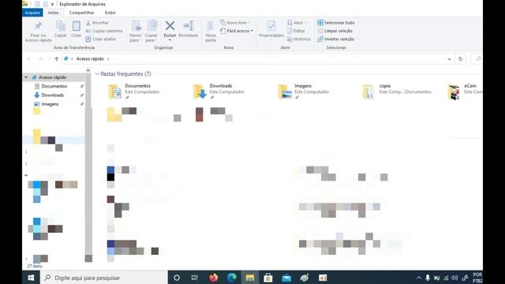The width and height of the screenshot is (505, 284).
Task: Click the search box magnifier
Action: [x=478, y=59]
